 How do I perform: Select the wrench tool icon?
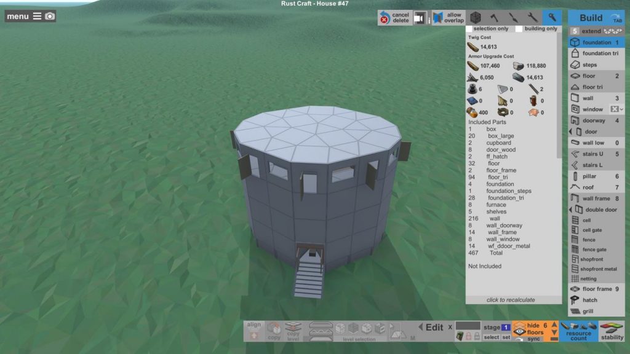point(532,17)
